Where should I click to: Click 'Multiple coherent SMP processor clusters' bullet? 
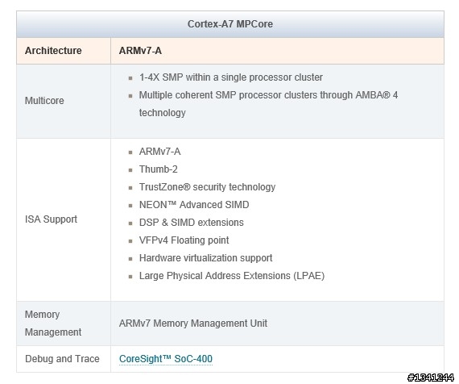click(x=268, y=104)
